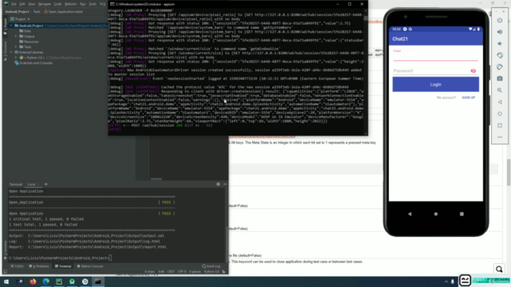Raise volume with emulator volume up icon

click(500, 32)
